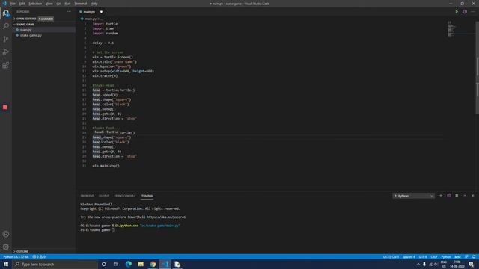Change indentation via Spaces: 4

click(409, 257)
